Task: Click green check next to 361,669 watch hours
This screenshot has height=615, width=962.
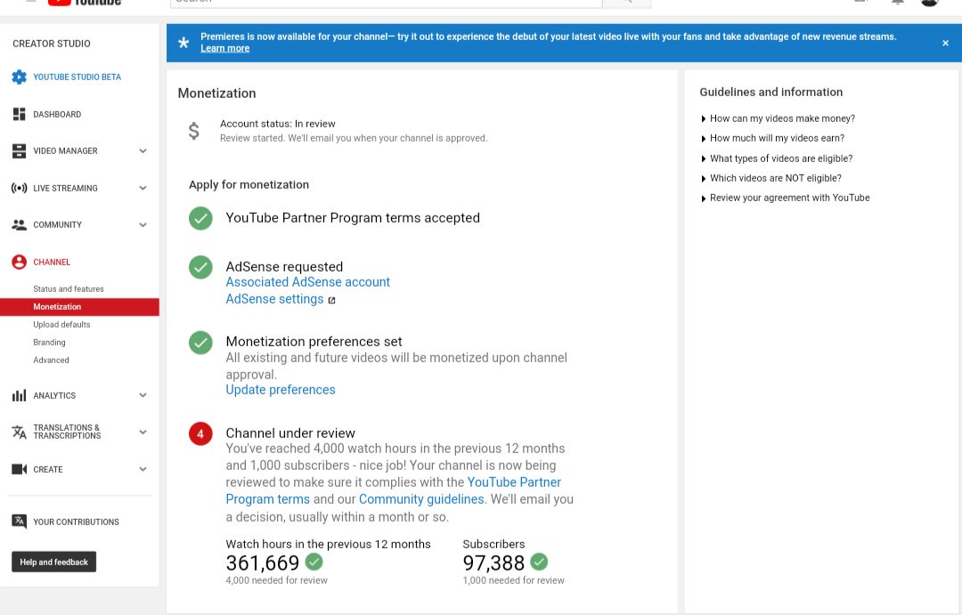Action: coord(314,561)
